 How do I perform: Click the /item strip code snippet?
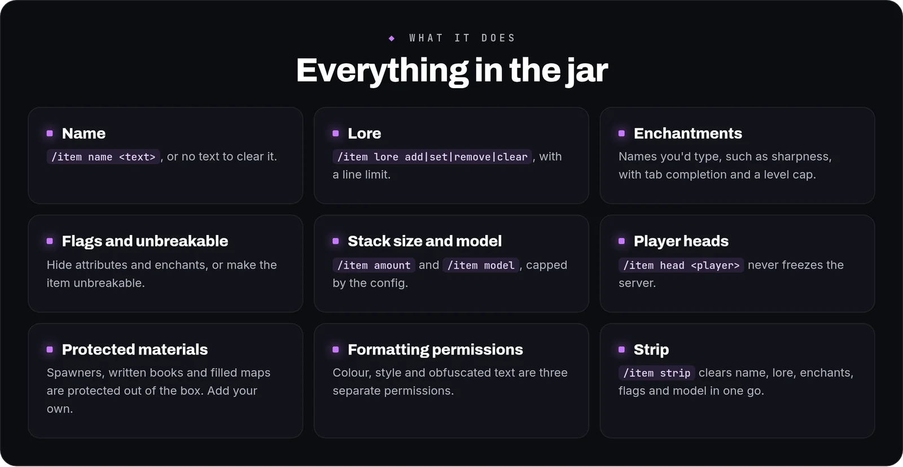(x=656, y=373)
